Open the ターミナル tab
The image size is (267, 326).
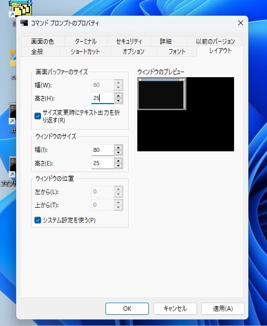(x=86, y=41)
